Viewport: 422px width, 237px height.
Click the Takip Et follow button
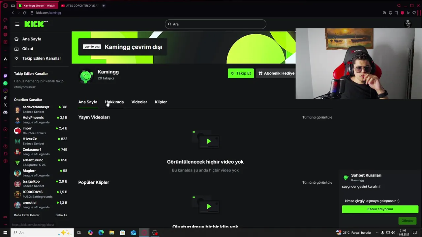241,73
